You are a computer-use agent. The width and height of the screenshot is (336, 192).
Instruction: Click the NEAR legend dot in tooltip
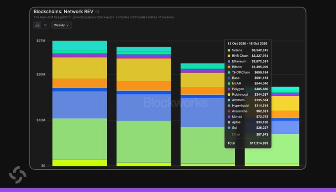[x=229, y=83]
